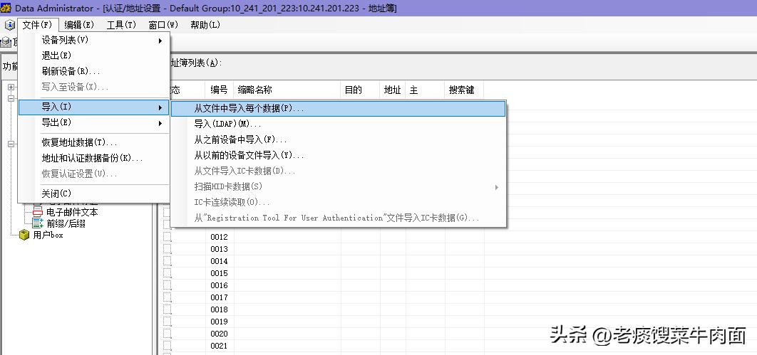
Task: Open the 窗口(W) menu
Action: (x=163, y=25)
